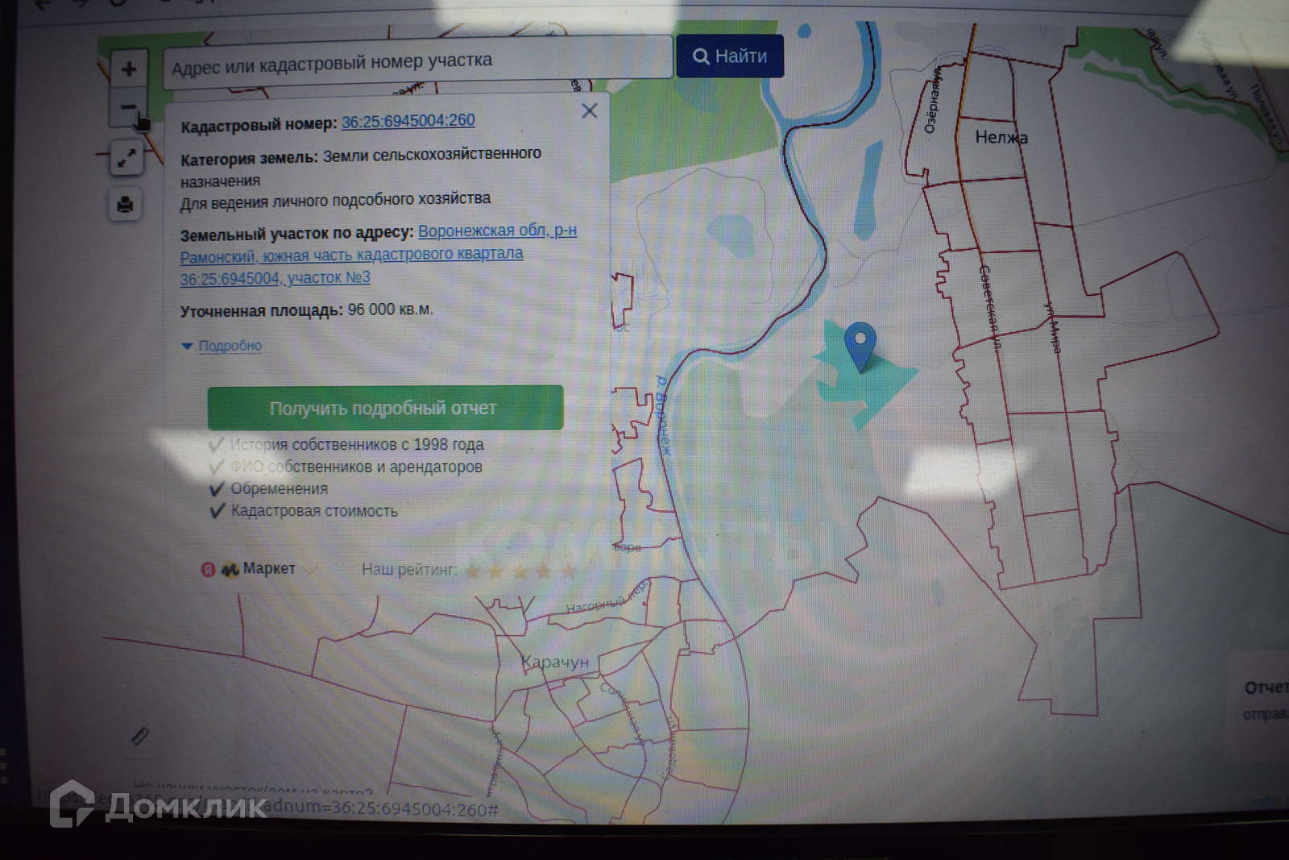The image size is (1289, 860).
Task: Click the Нелжа village label on map
Action: click(x=1001, y=138)
